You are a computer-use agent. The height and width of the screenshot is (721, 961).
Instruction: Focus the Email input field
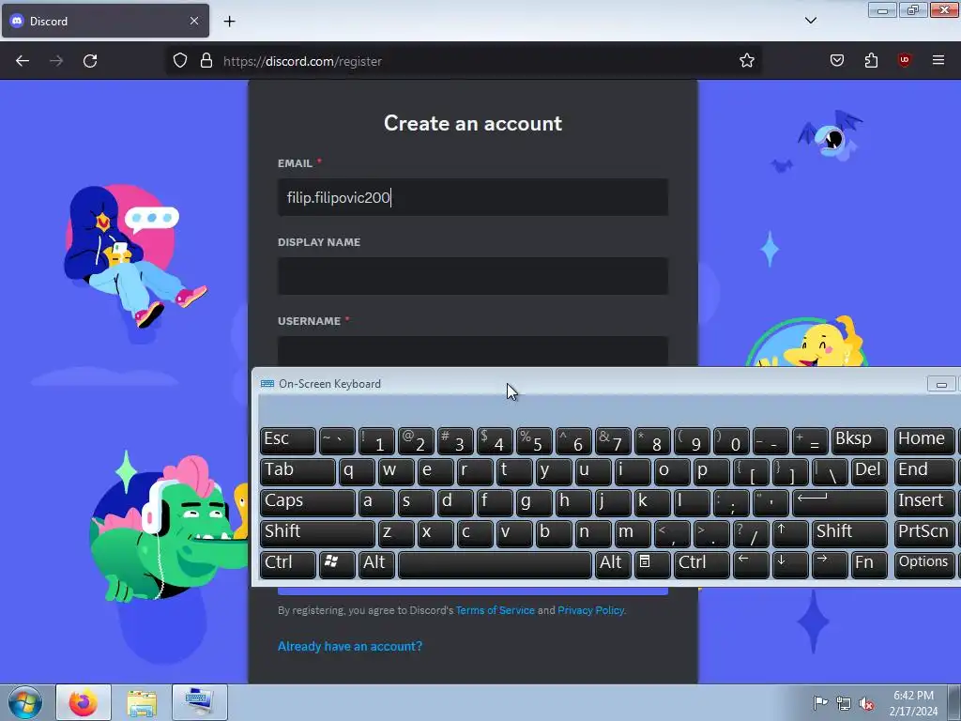[x=473, y=197]
